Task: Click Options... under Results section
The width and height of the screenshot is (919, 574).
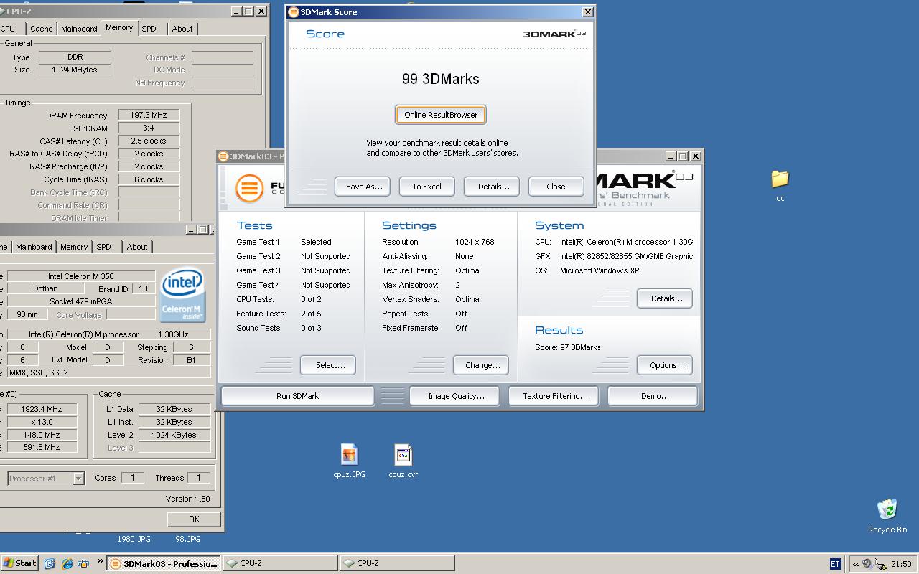Action: [x=666, y=365]
